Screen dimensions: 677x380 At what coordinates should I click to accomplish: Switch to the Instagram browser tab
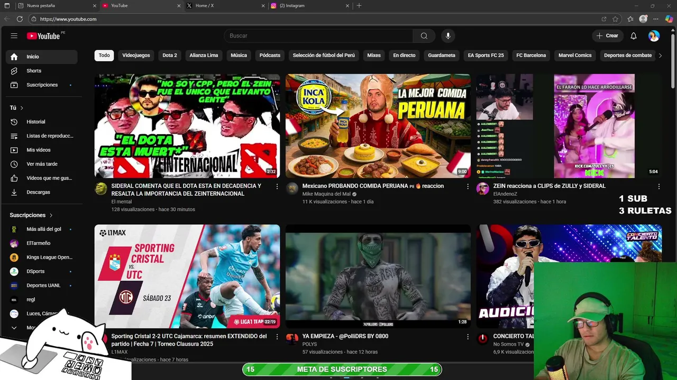point(310,6)
